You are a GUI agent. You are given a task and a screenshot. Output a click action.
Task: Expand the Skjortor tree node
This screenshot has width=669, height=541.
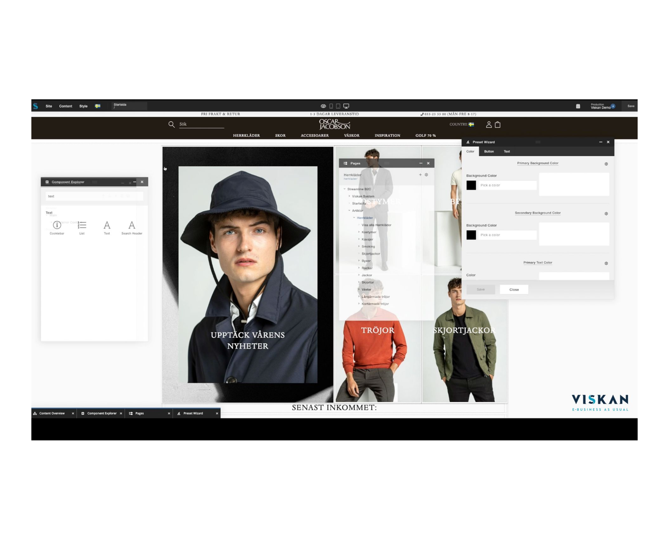[359, 283]
